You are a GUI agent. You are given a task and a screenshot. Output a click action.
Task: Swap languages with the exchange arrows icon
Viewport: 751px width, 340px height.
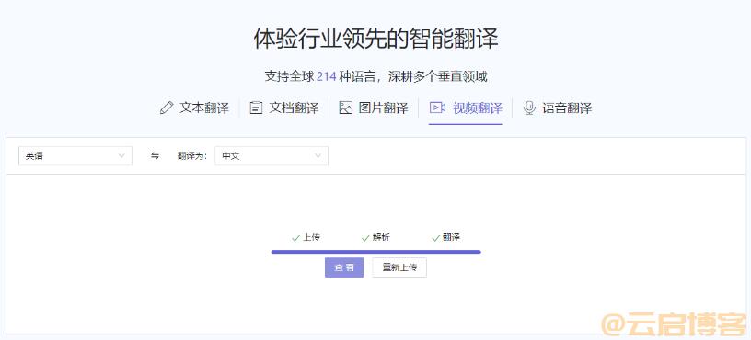click(x=155, y=156)
